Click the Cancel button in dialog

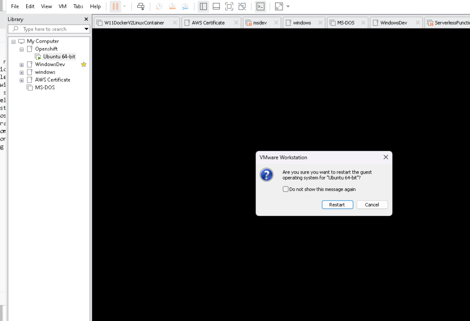coord(372,205)
